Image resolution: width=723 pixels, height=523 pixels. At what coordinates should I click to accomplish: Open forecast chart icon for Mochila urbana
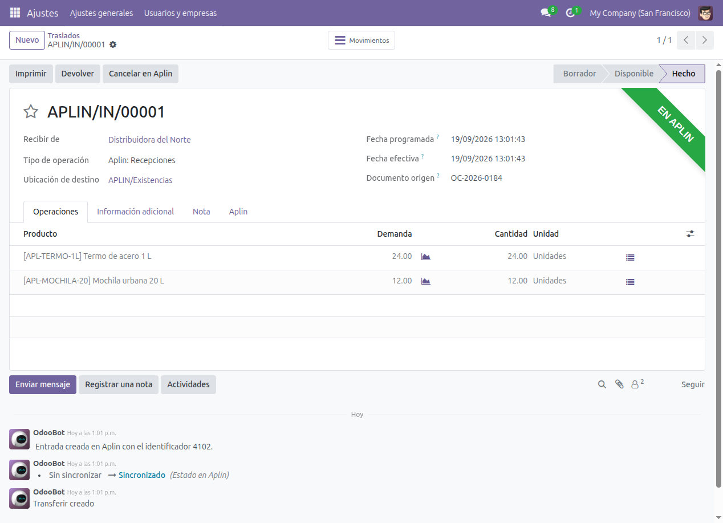click(x=425, y=281)
